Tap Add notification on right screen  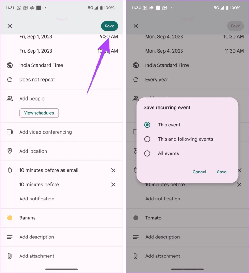coord(163,199)
